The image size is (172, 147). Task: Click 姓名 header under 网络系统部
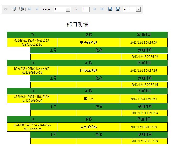coord(99,78)
